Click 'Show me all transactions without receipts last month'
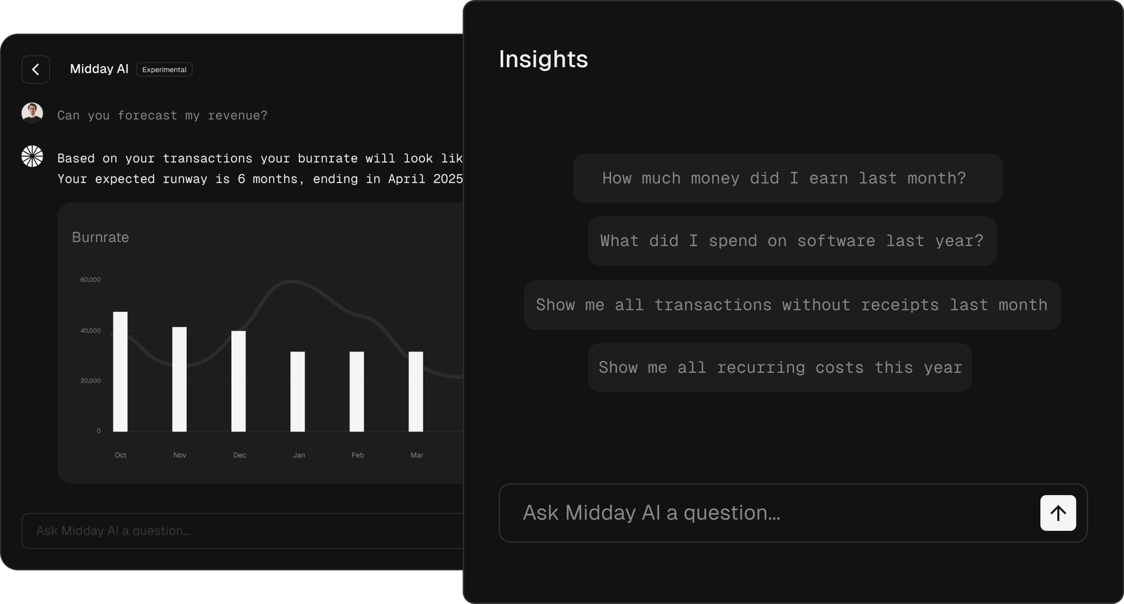Screen dimensions: 1124x604 [x=791, y=304]
